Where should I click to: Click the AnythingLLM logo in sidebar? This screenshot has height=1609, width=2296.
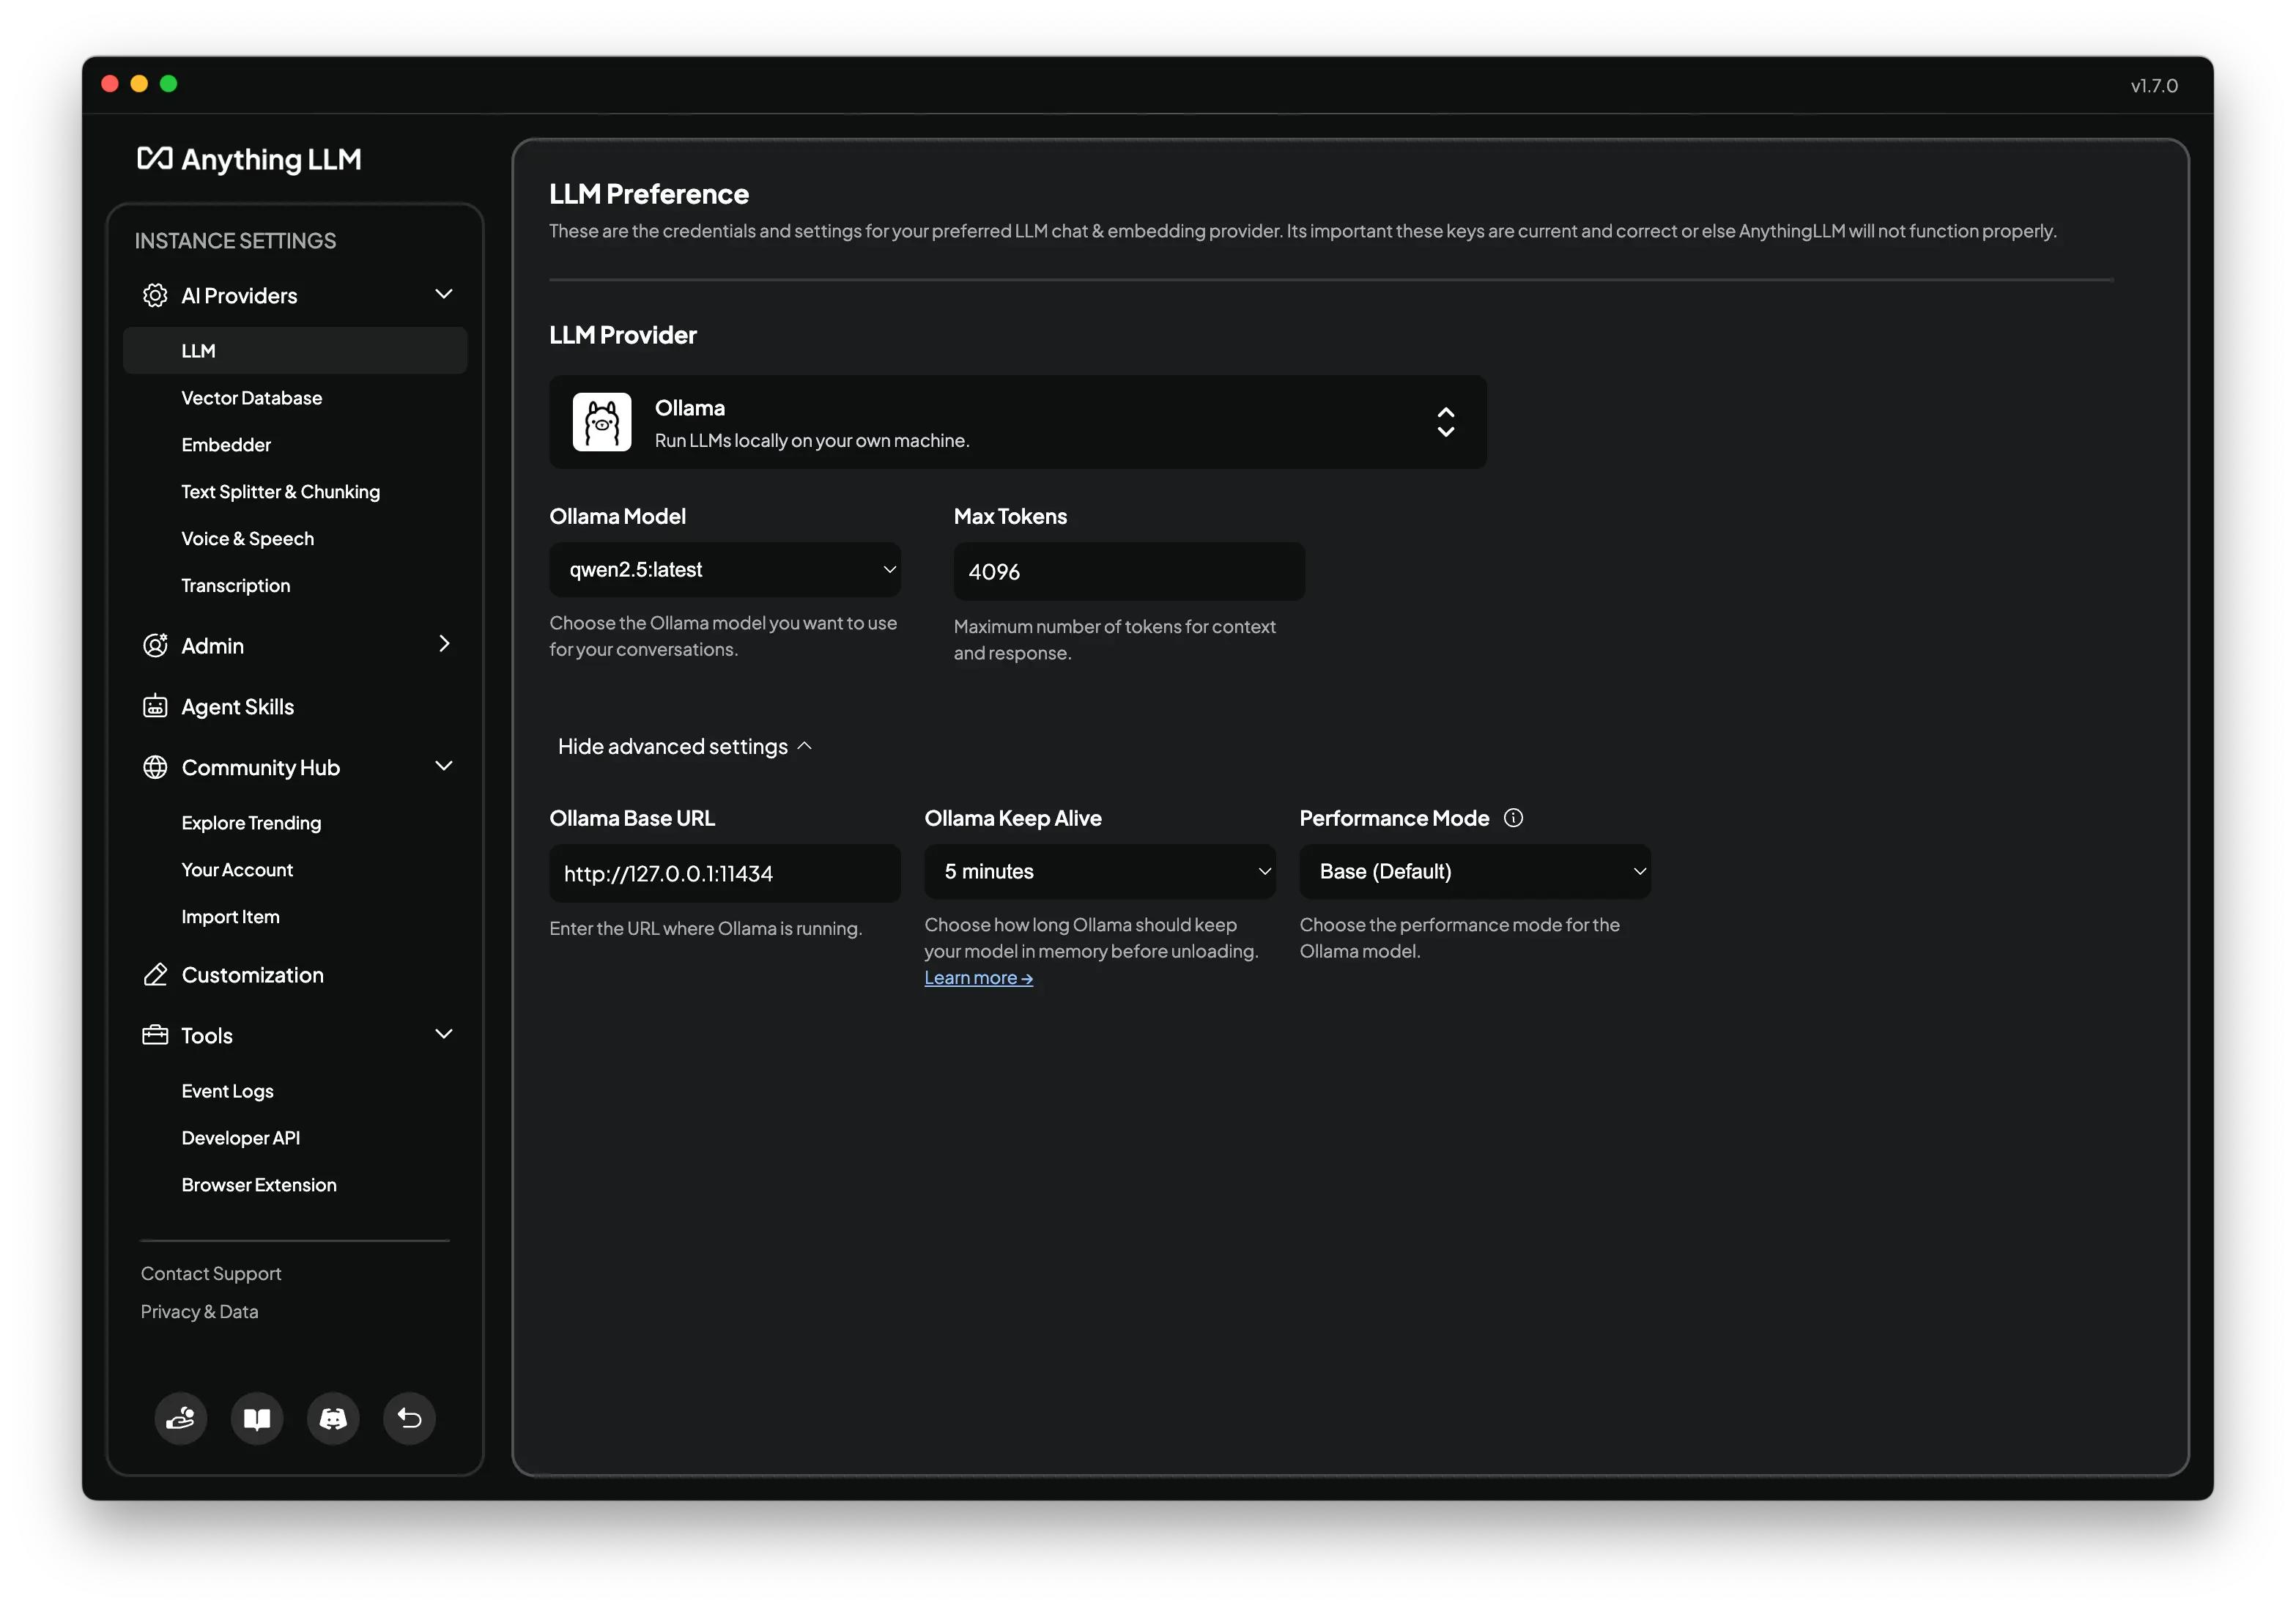click(x=249, y=159)
